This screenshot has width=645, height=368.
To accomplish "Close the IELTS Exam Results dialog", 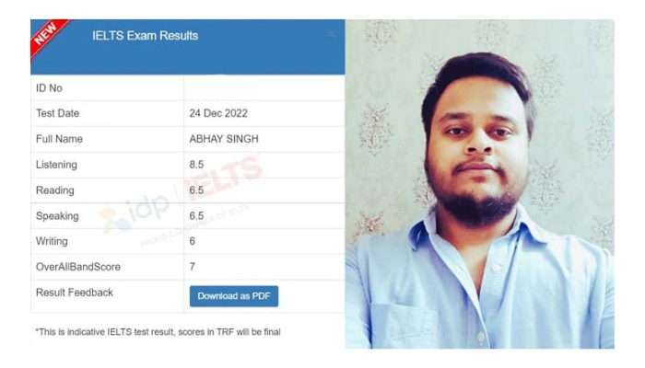I will 332,35.
